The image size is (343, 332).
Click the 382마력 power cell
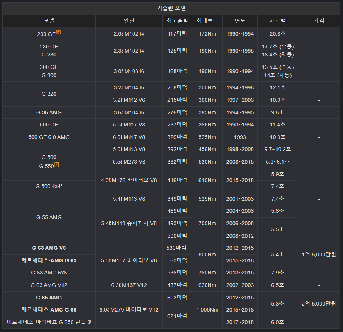[x=177, y=162]
